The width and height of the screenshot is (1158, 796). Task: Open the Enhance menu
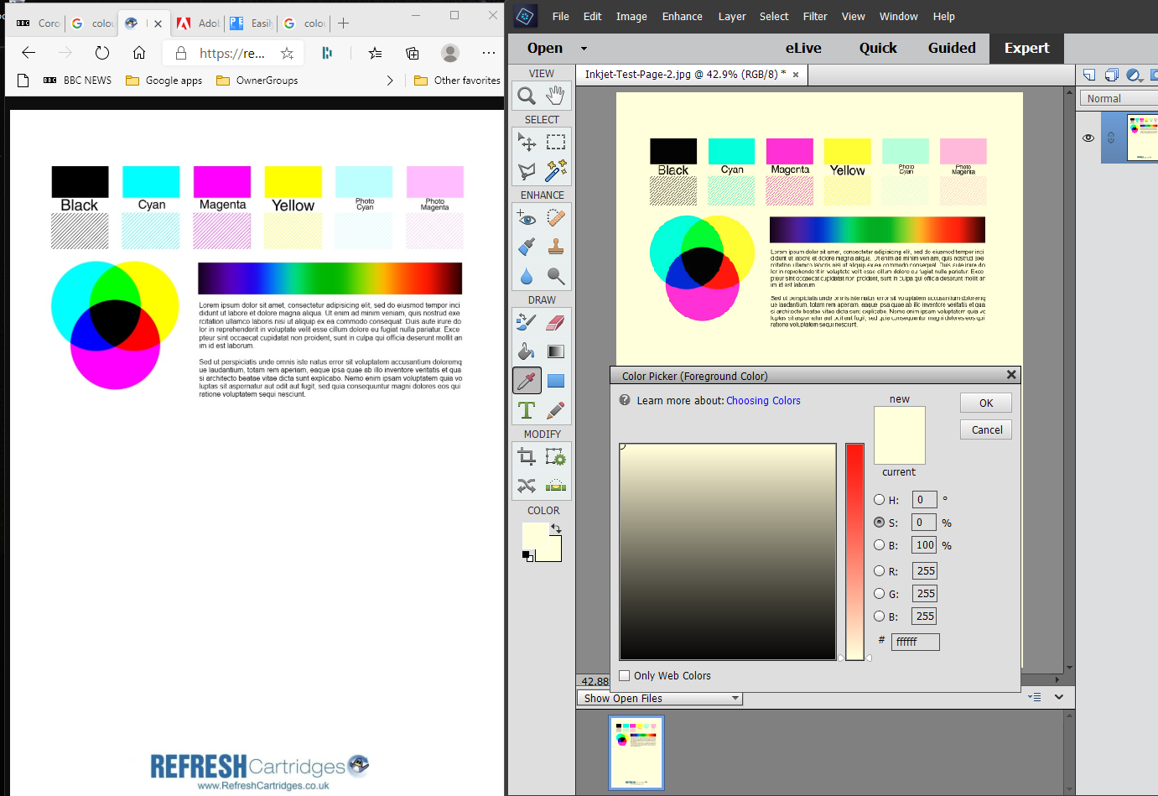click(682, 16)
